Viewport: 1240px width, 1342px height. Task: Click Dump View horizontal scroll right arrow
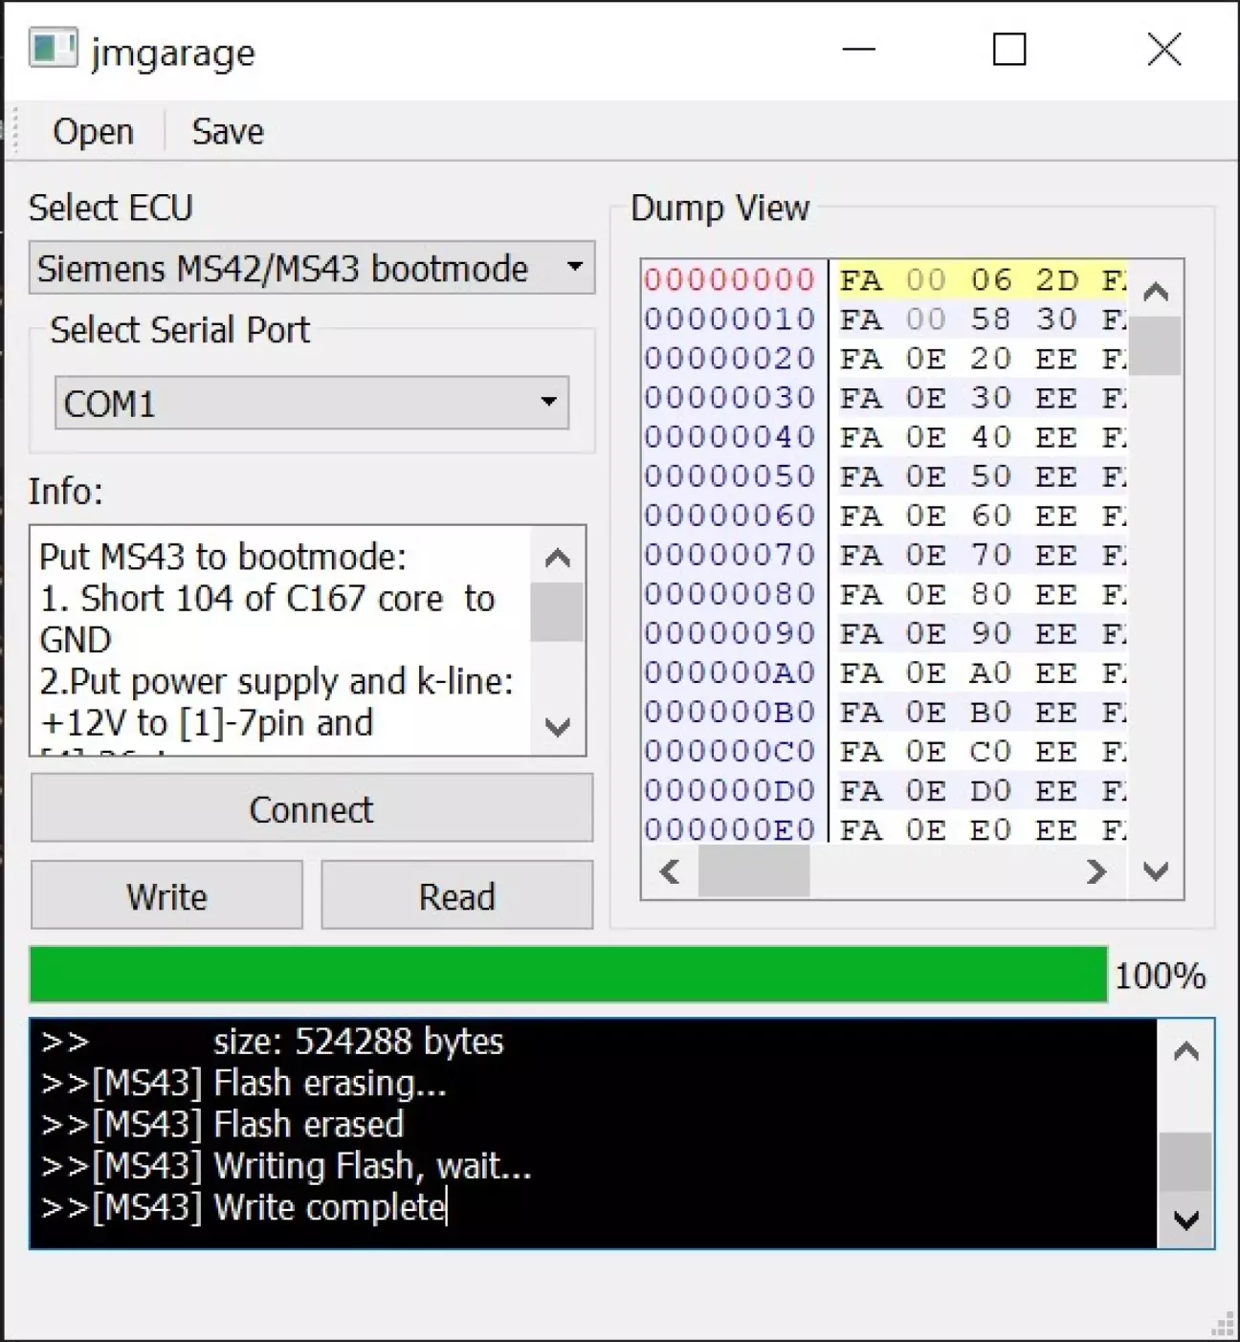click(1096, 871)
